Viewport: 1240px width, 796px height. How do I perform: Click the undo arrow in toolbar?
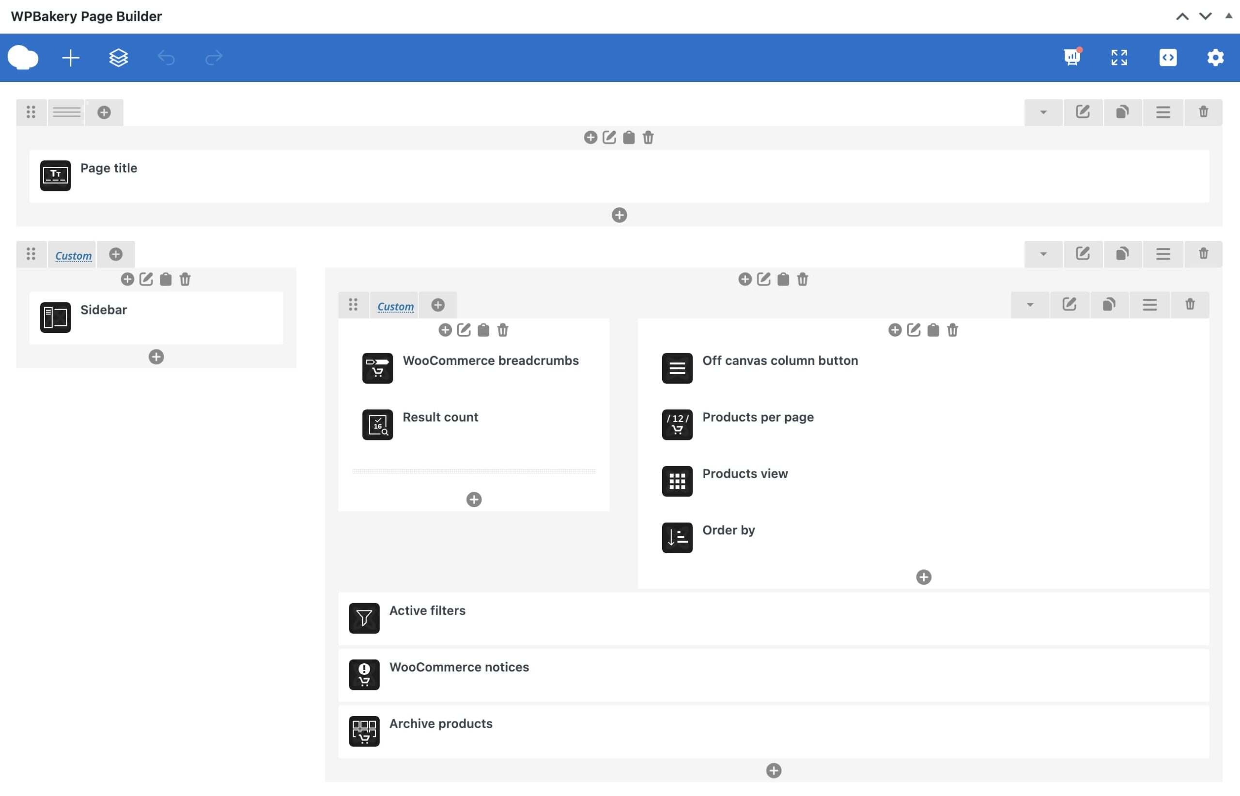click(x=166, y=57)
